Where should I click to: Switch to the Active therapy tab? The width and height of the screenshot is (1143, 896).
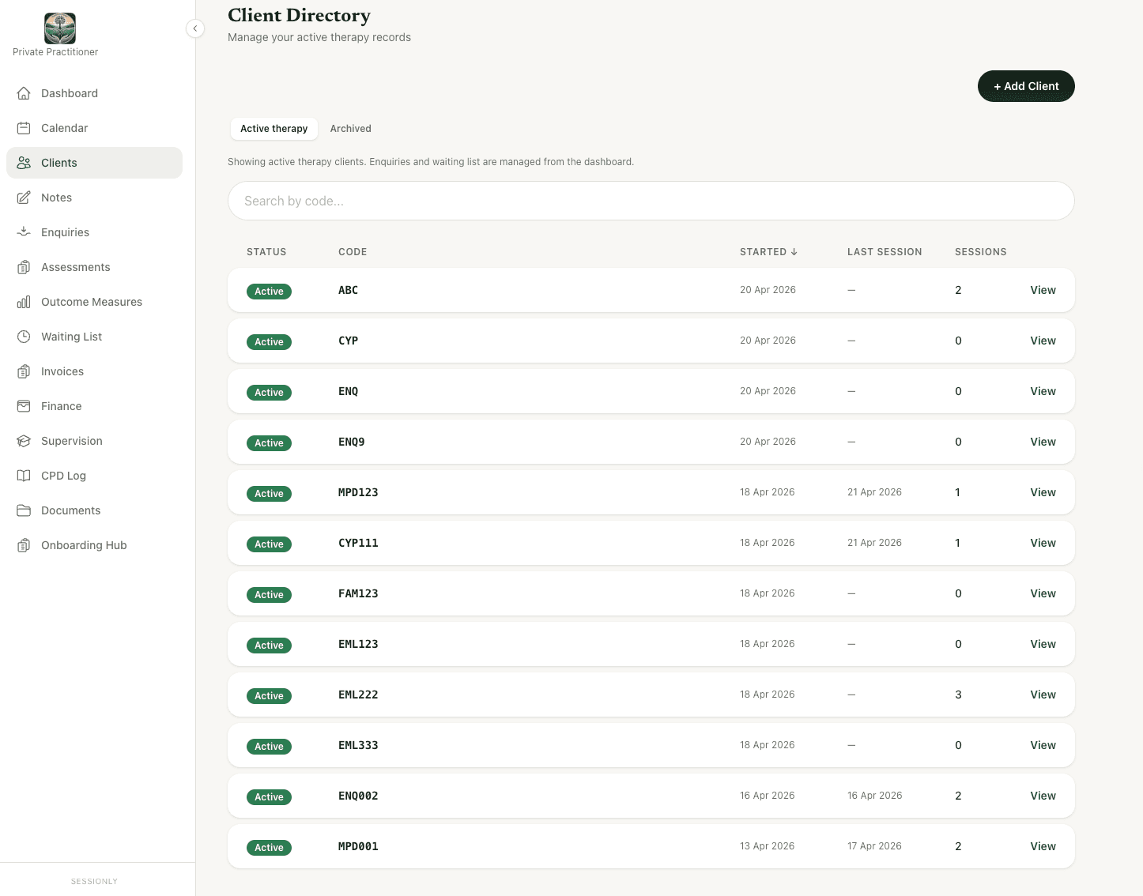[273, 129]
